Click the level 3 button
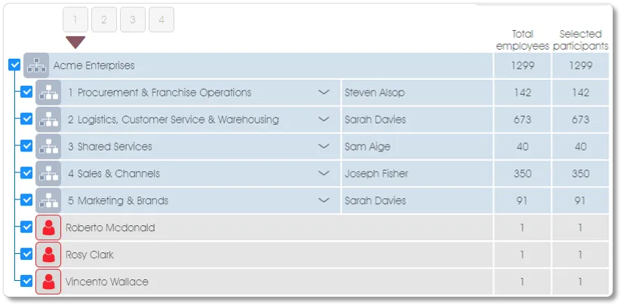Screen dimensions: 624x308 133,20
